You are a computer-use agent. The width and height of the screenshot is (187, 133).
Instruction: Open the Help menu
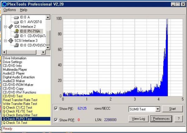click(x=24, y=10)
